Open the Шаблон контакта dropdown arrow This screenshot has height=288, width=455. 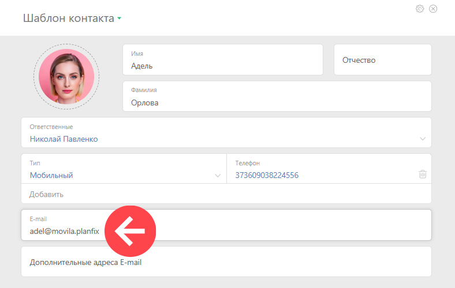120,18
